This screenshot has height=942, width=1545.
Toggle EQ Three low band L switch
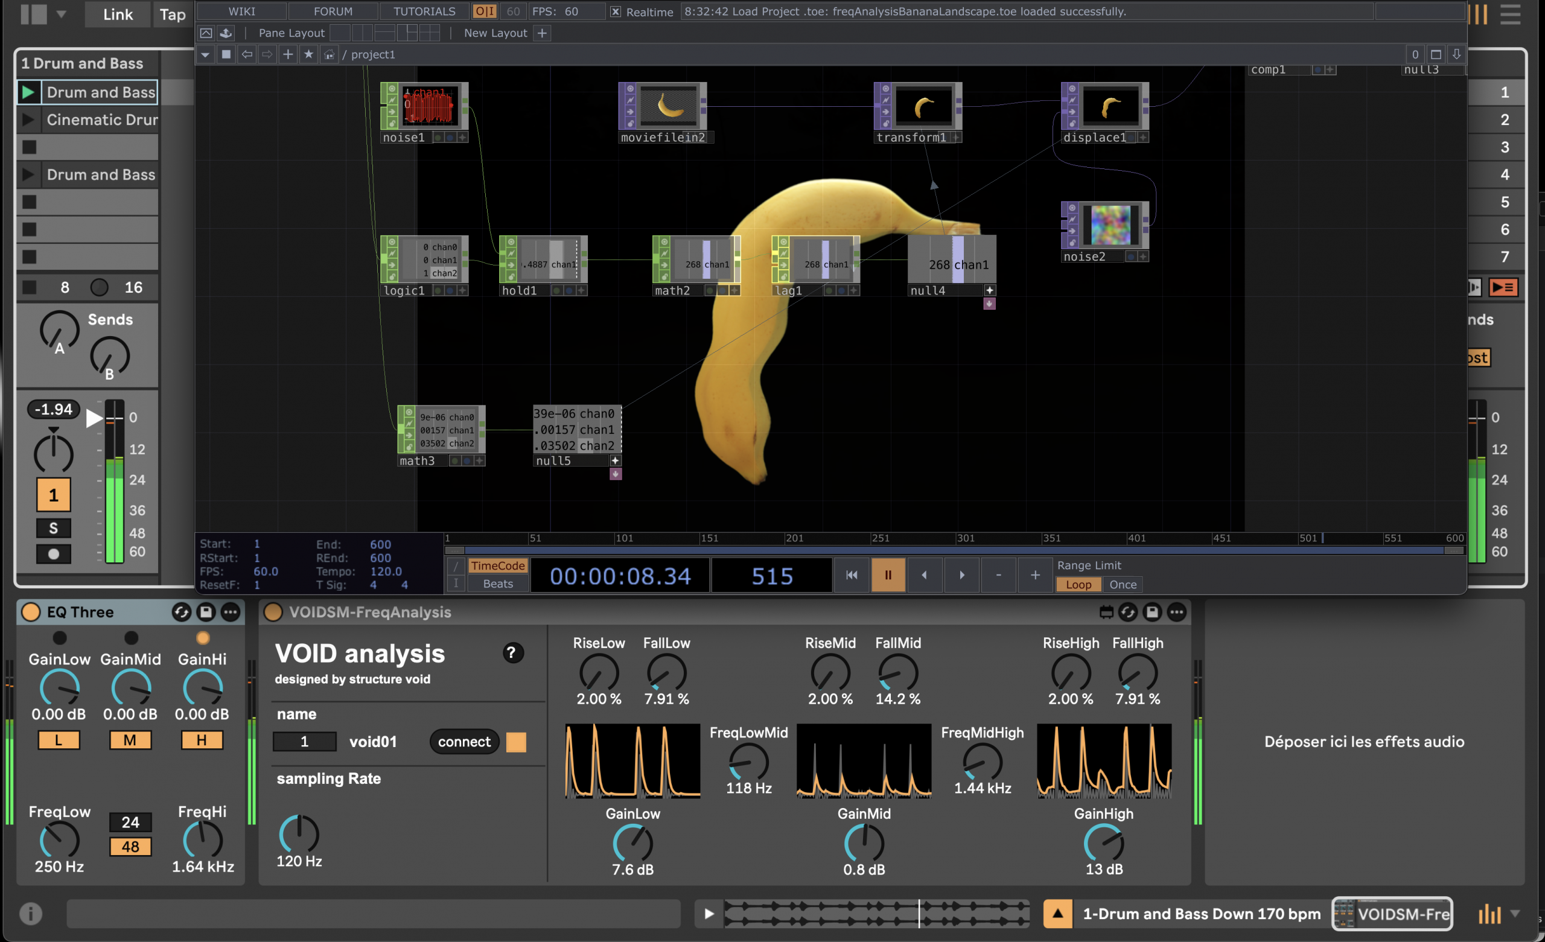pyautogui.click(x=59, y=739)
